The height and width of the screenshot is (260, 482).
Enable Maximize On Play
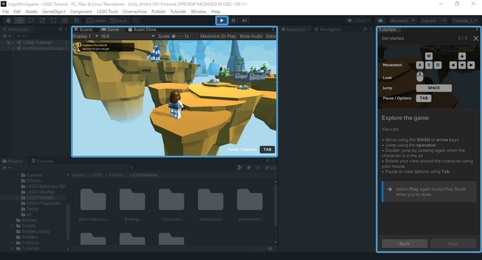[218, 36]
